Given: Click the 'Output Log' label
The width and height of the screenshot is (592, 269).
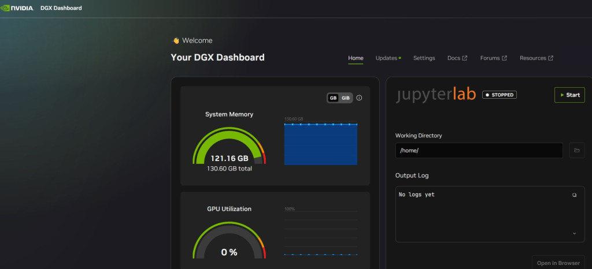Looking at the screenshot, I should point(412,175).
